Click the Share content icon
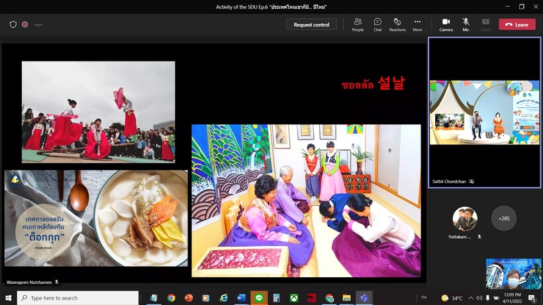This screenshot has width=543, height=305. coord(485,24)
